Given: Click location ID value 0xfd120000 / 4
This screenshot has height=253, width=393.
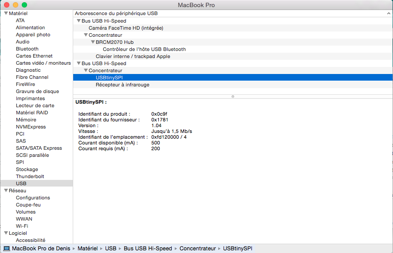Looking at the screenshot, I should (x=169, y=137).
